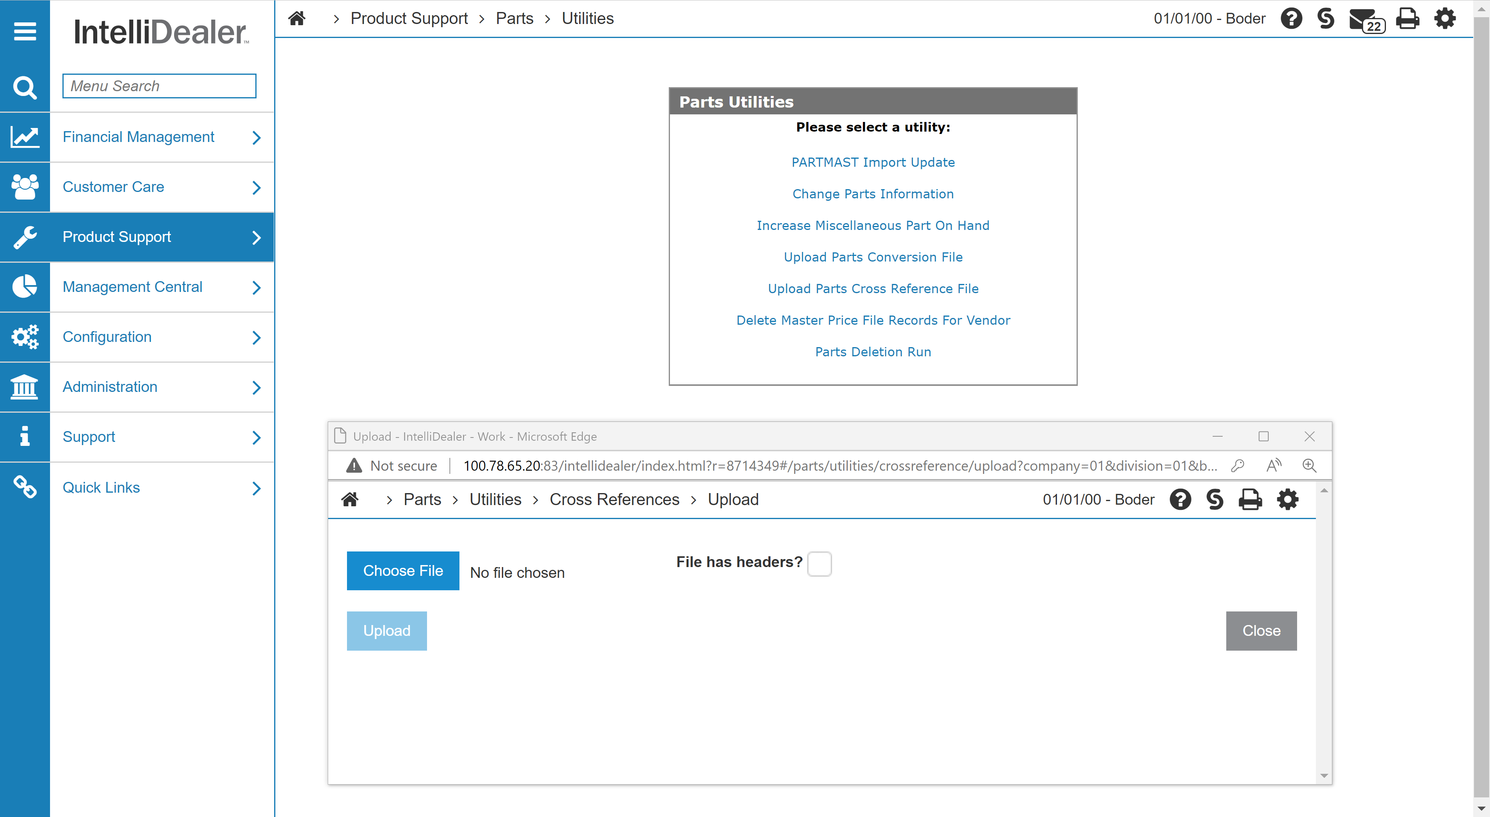
Task: Click the Support info icon
Action: click(x=25, y=437)
